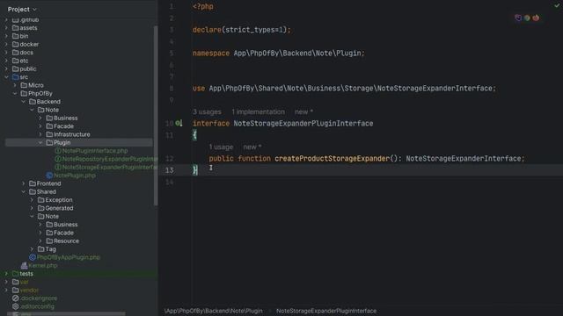The image size is (563, 316).
Task: Click Facade folder icon under Backend Note
Action: coord(49,126)
